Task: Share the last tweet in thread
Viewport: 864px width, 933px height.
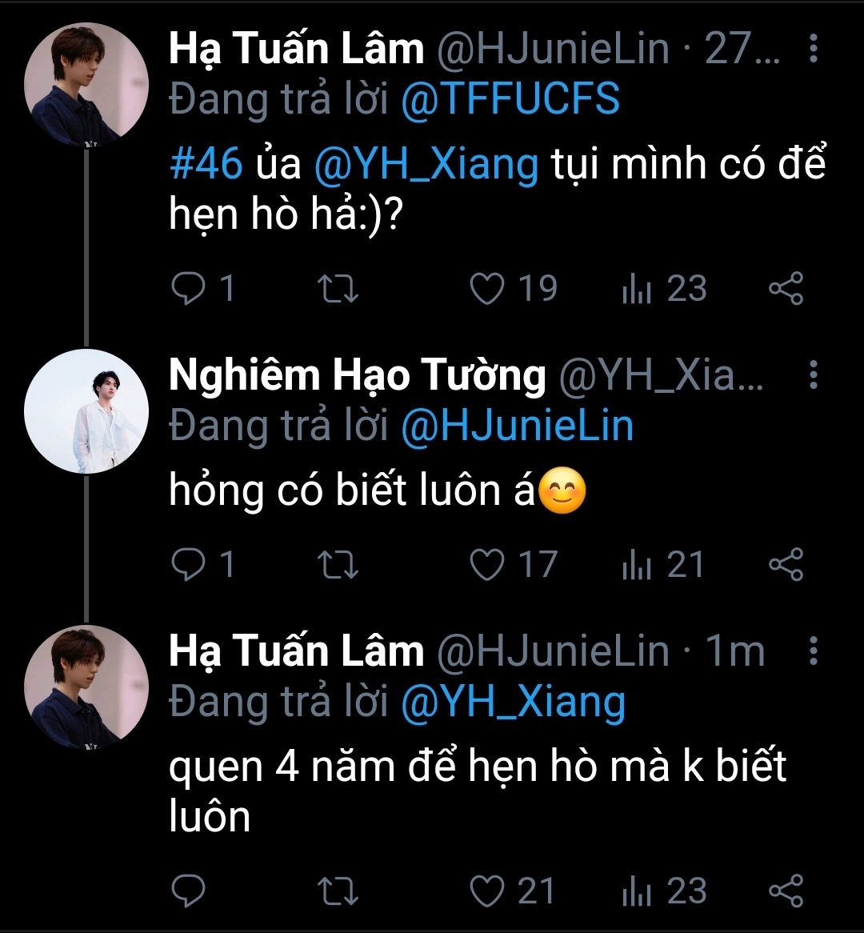Action: pyautogui.click(x=786, y=891)
